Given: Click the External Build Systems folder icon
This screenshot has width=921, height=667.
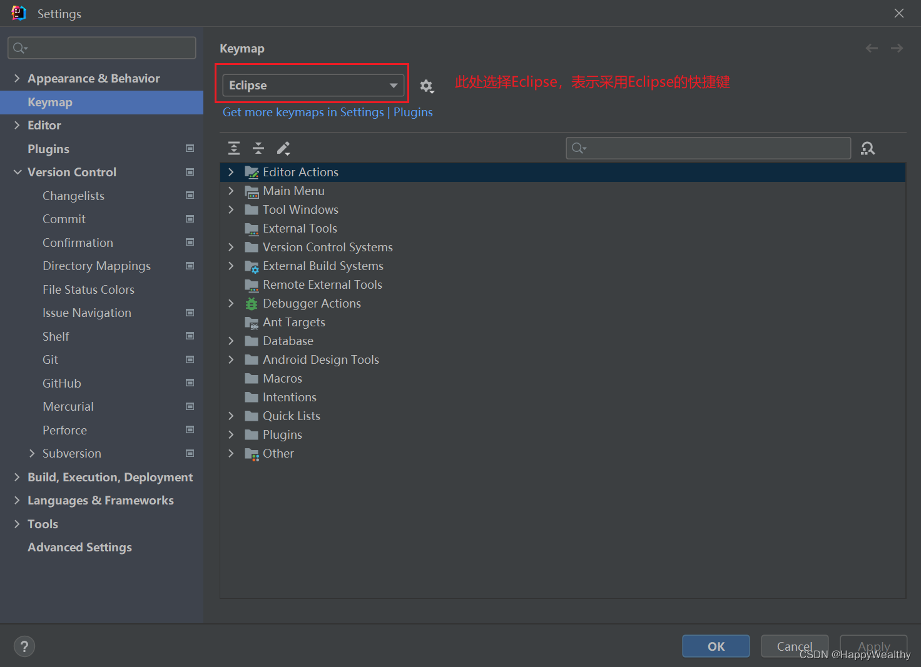Looking at the screenshot, I should click(252, 266).
